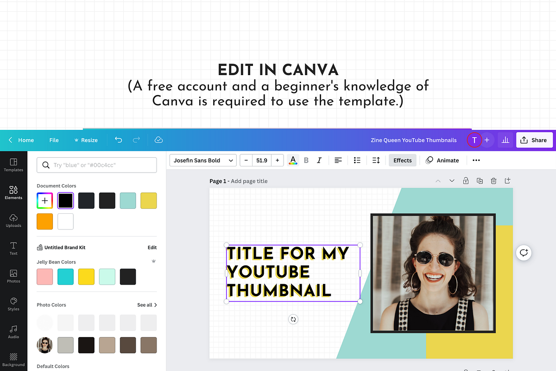Add a collaborator with the plus icon
Viewport: 556px width, 371px height.
tap(487, 140)
